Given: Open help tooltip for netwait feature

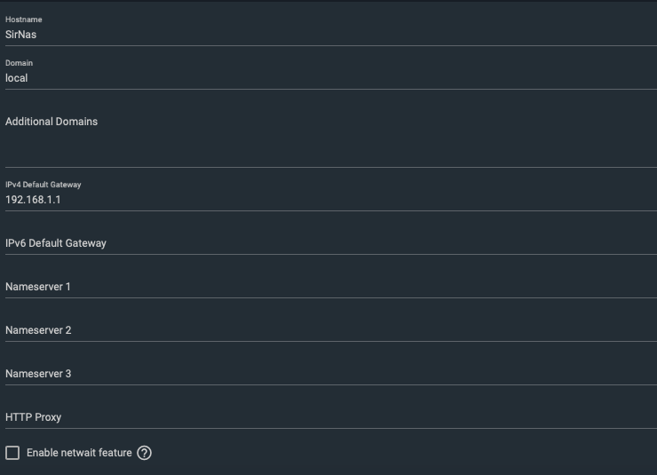Looking at the screenshot, I should (144, 453).
